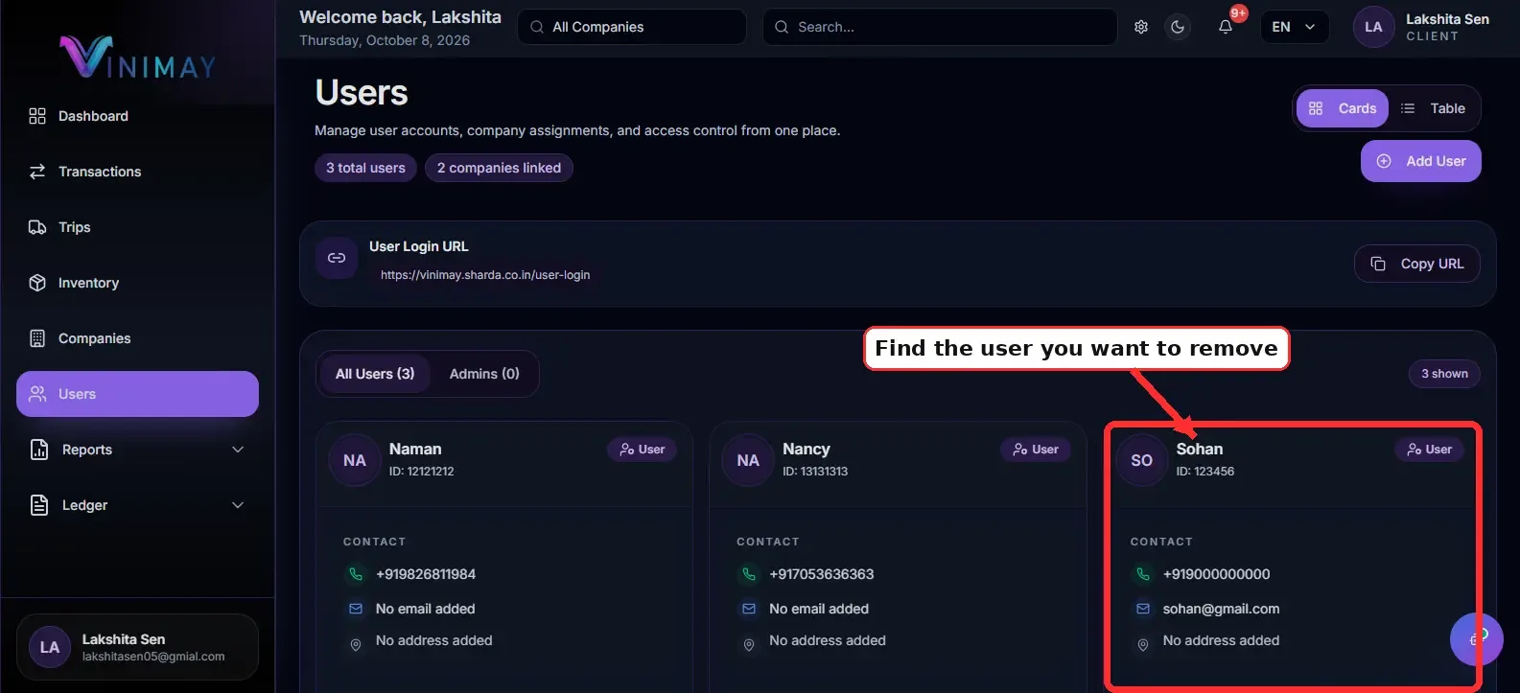Open the EN language dropdown
Viewport: 1520px width, 693px height.
click(1294, 27)
